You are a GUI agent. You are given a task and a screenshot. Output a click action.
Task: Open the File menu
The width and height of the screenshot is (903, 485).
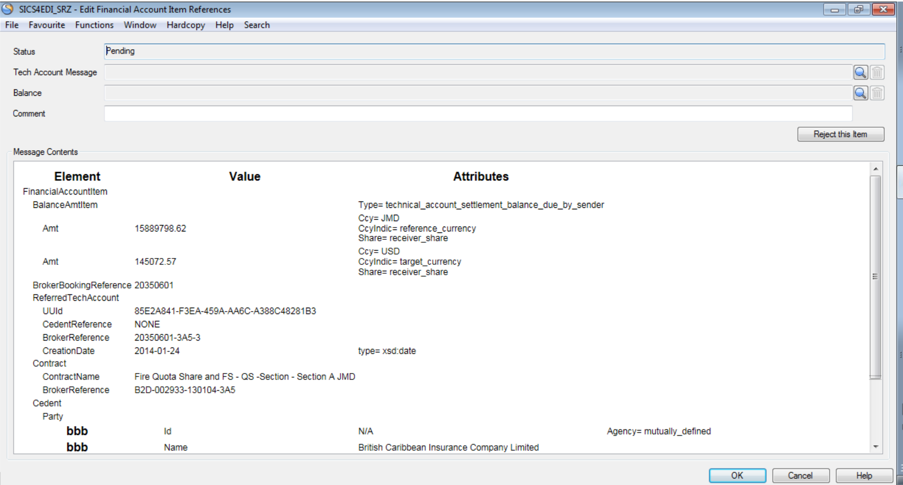[12, 25]
